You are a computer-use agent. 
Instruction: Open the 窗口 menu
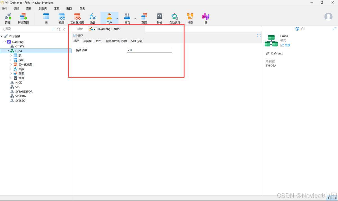click(69, 9)
